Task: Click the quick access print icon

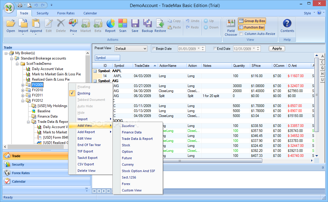Action: 20,5
